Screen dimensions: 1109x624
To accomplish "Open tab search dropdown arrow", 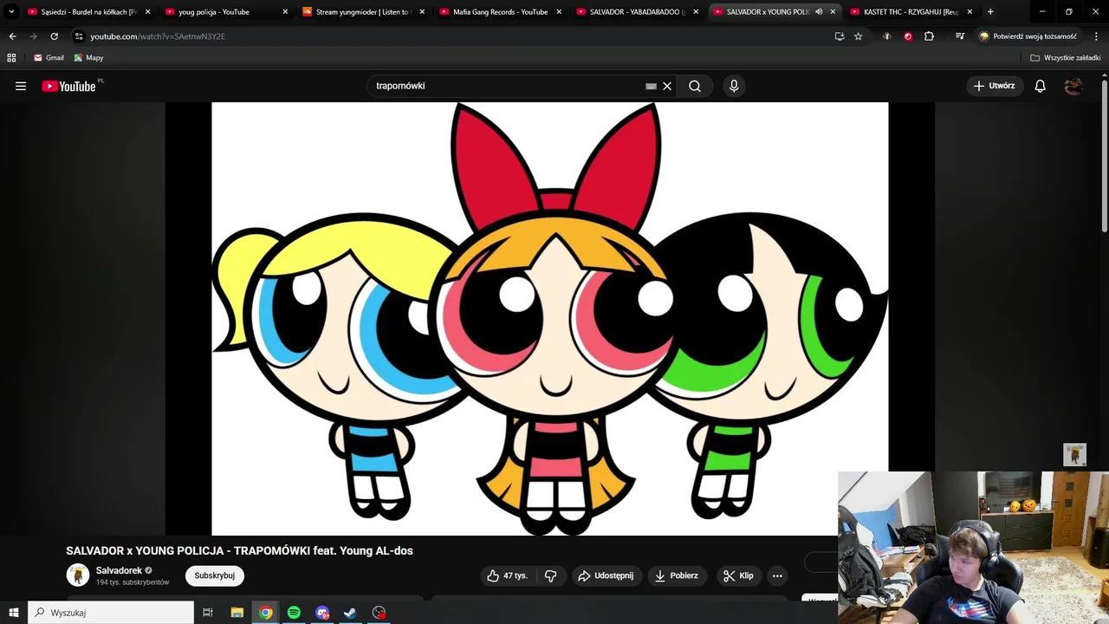I will point(11,12).
